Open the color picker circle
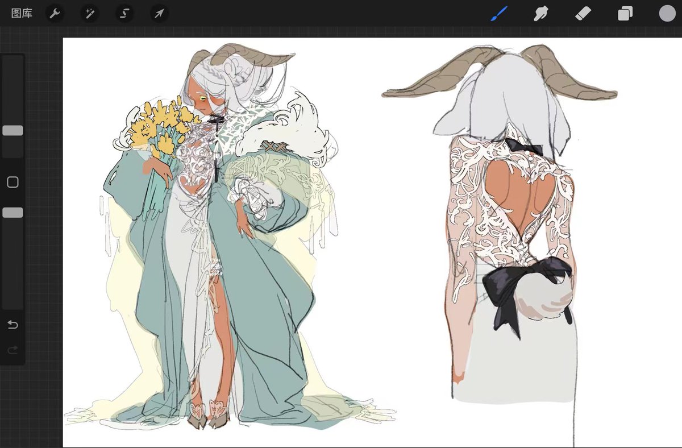Screen dimensions: 682x448 [667, 13]
